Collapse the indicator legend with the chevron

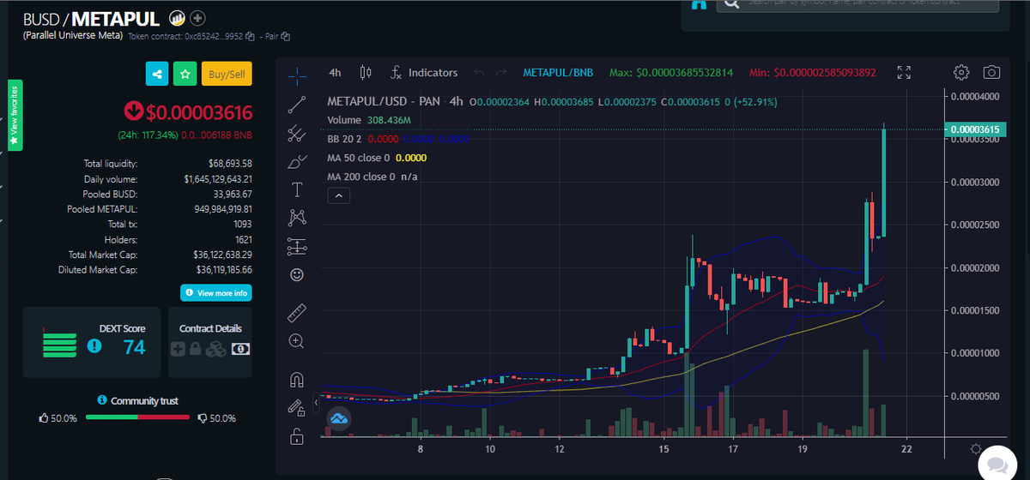pos(339,196)
